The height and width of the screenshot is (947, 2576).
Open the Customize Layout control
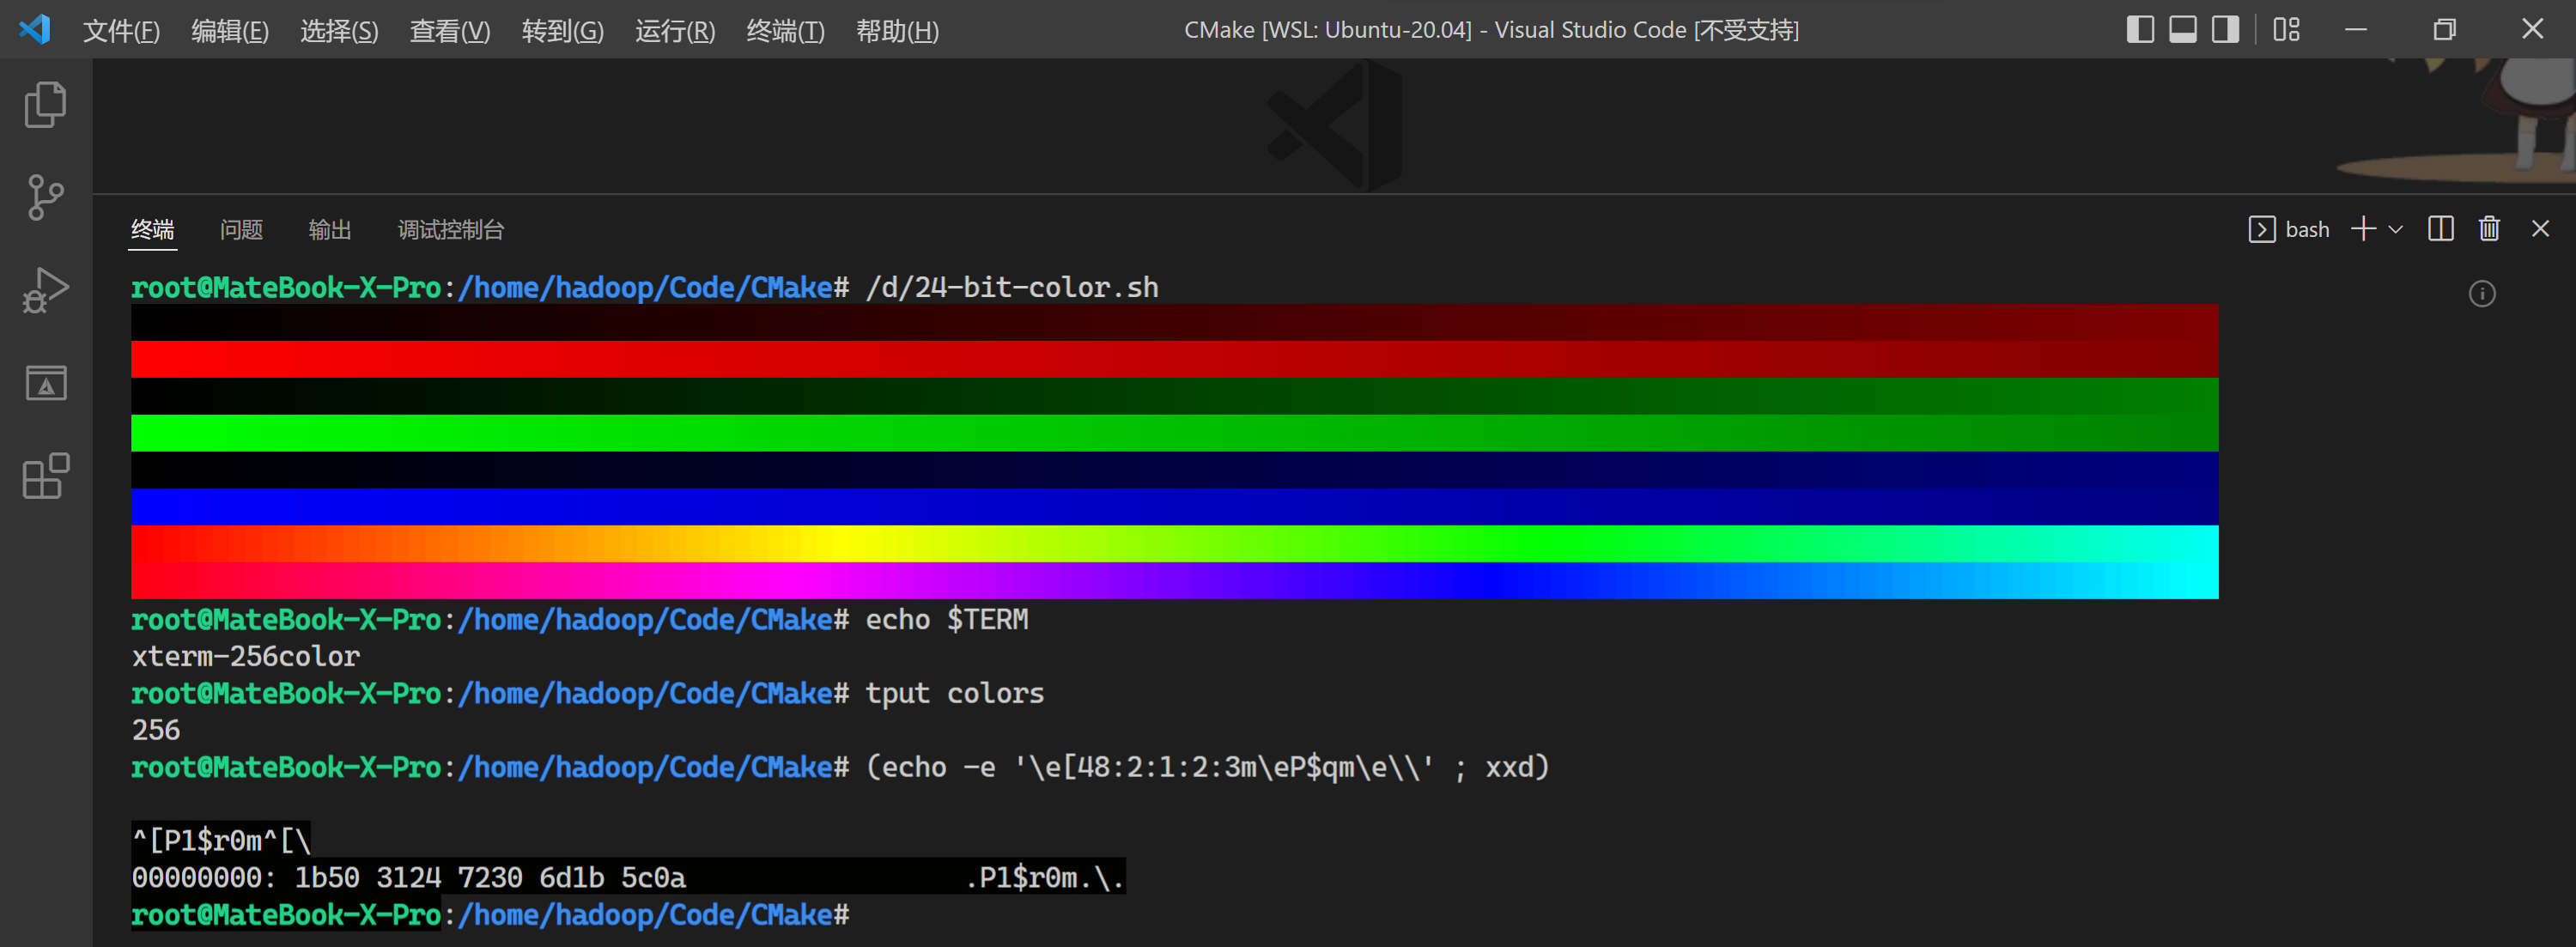pos(2286,30)
